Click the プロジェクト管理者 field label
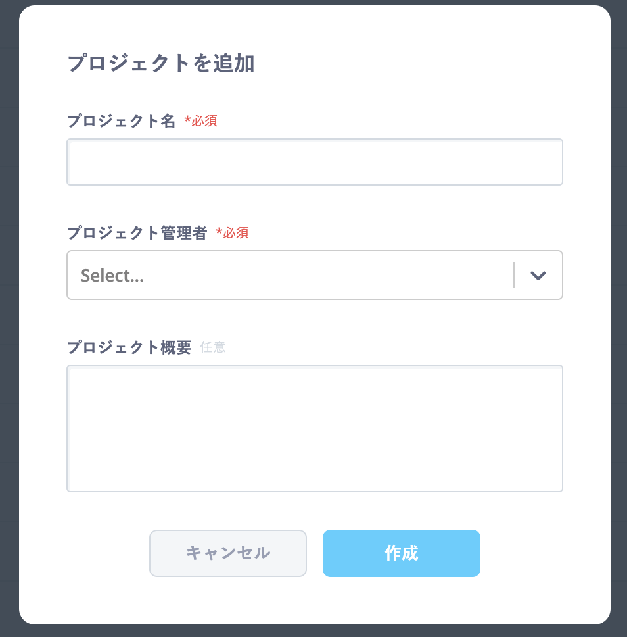Screen dimensions: 627x637 click(137, 232)
